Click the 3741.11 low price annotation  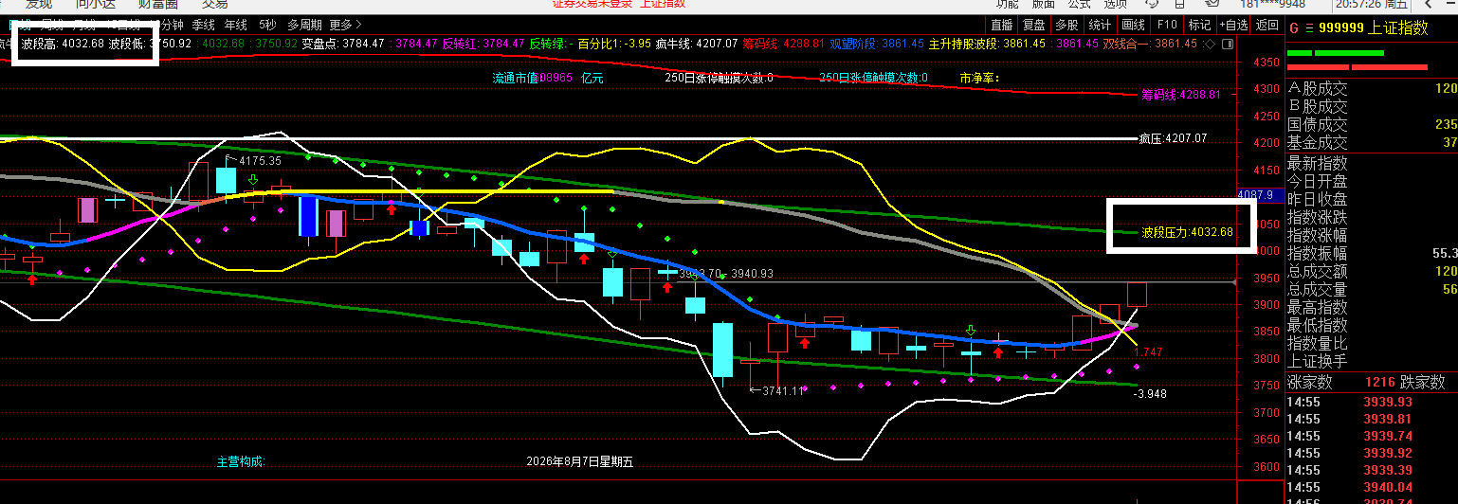(784, 390)
